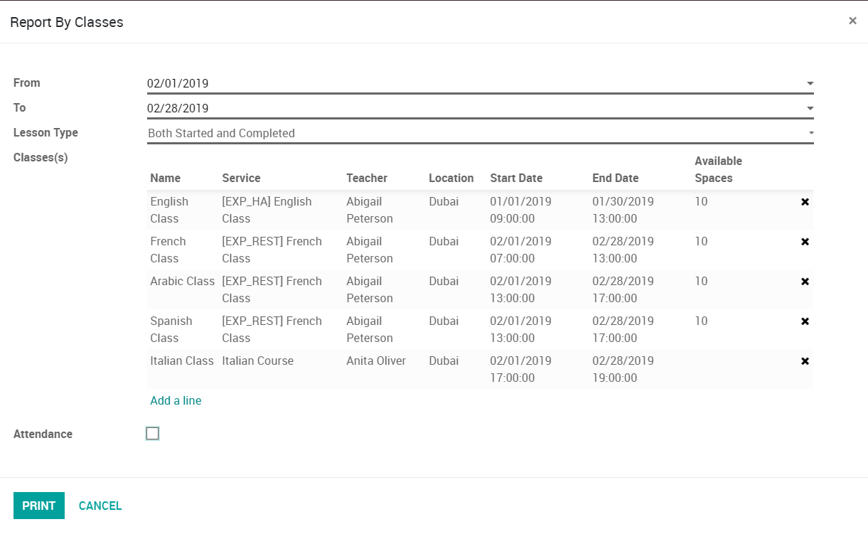
Task: Delete the Spanish Class row
Action: pyautogui.click(x=805, y=321)
